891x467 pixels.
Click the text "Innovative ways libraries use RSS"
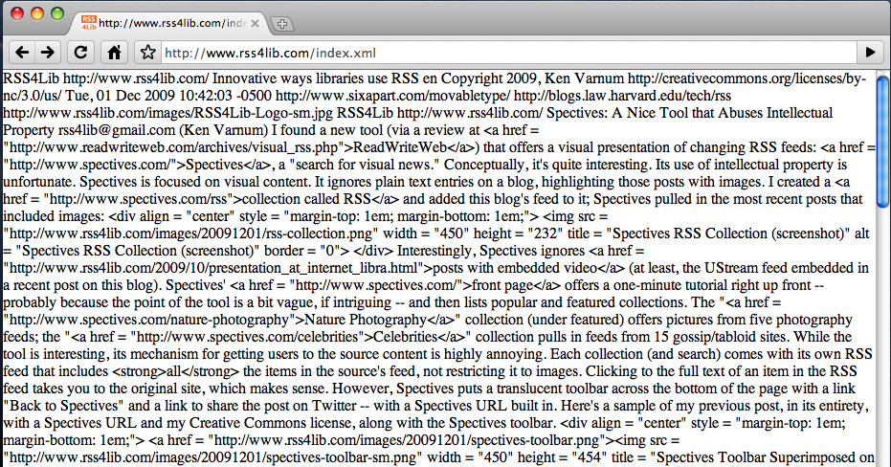point(316,78)
